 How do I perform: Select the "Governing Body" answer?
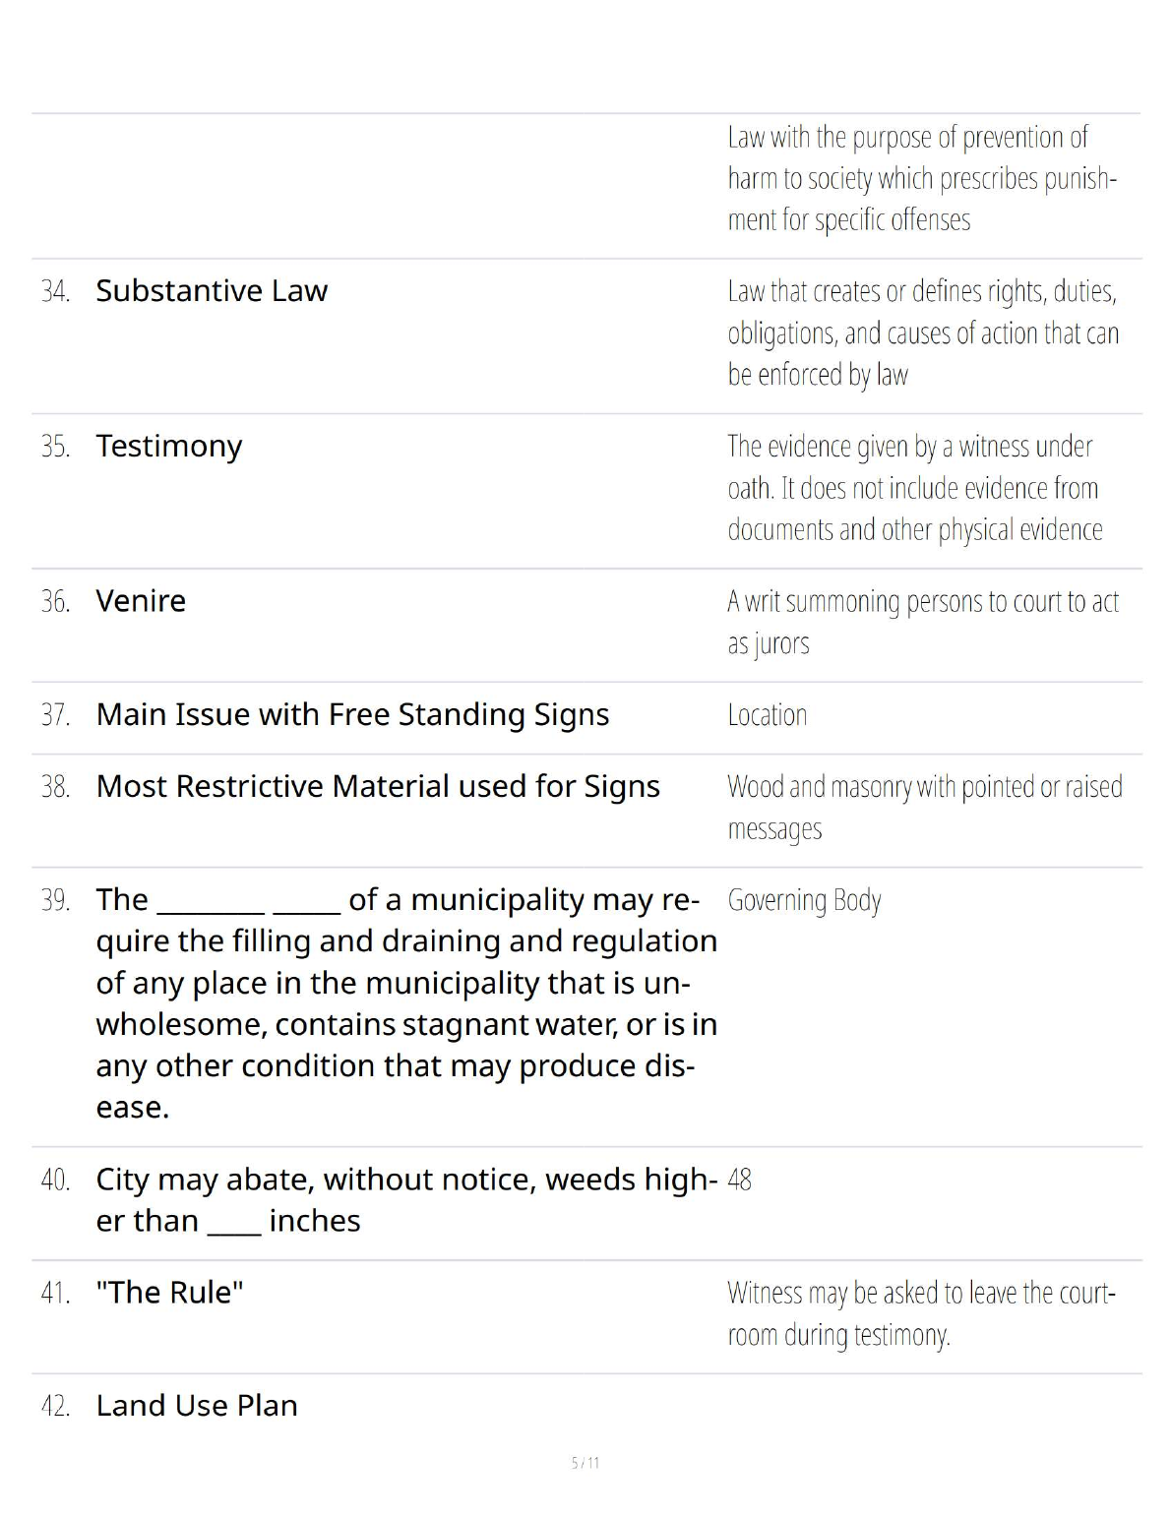pyautogui.click(x=804, y=901)
